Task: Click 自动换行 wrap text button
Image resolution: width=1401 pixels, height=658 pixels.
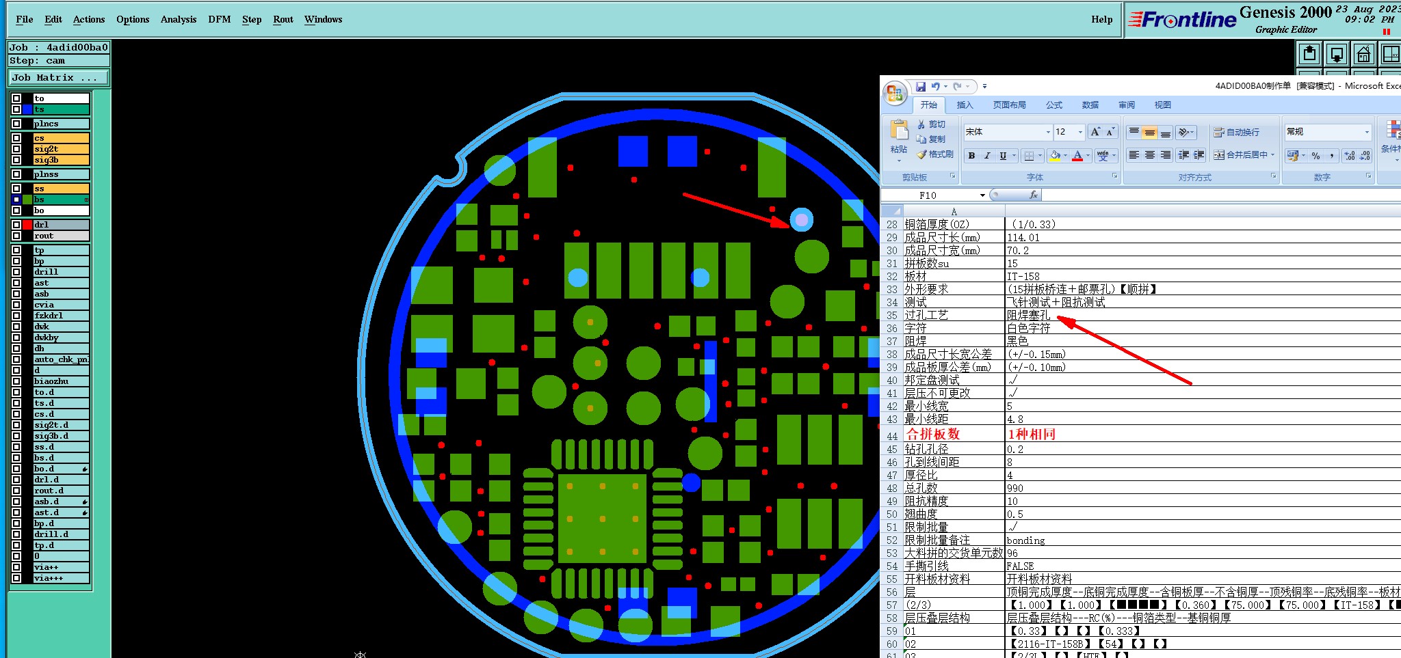Action: [x=1236, y=132]
